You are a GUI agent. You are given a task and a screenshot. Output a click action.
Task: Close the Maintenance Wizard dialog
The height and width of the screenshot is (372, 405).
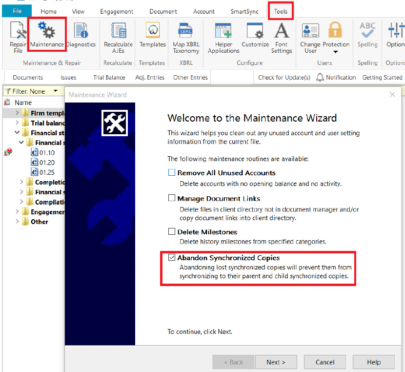tap(392, 95)
